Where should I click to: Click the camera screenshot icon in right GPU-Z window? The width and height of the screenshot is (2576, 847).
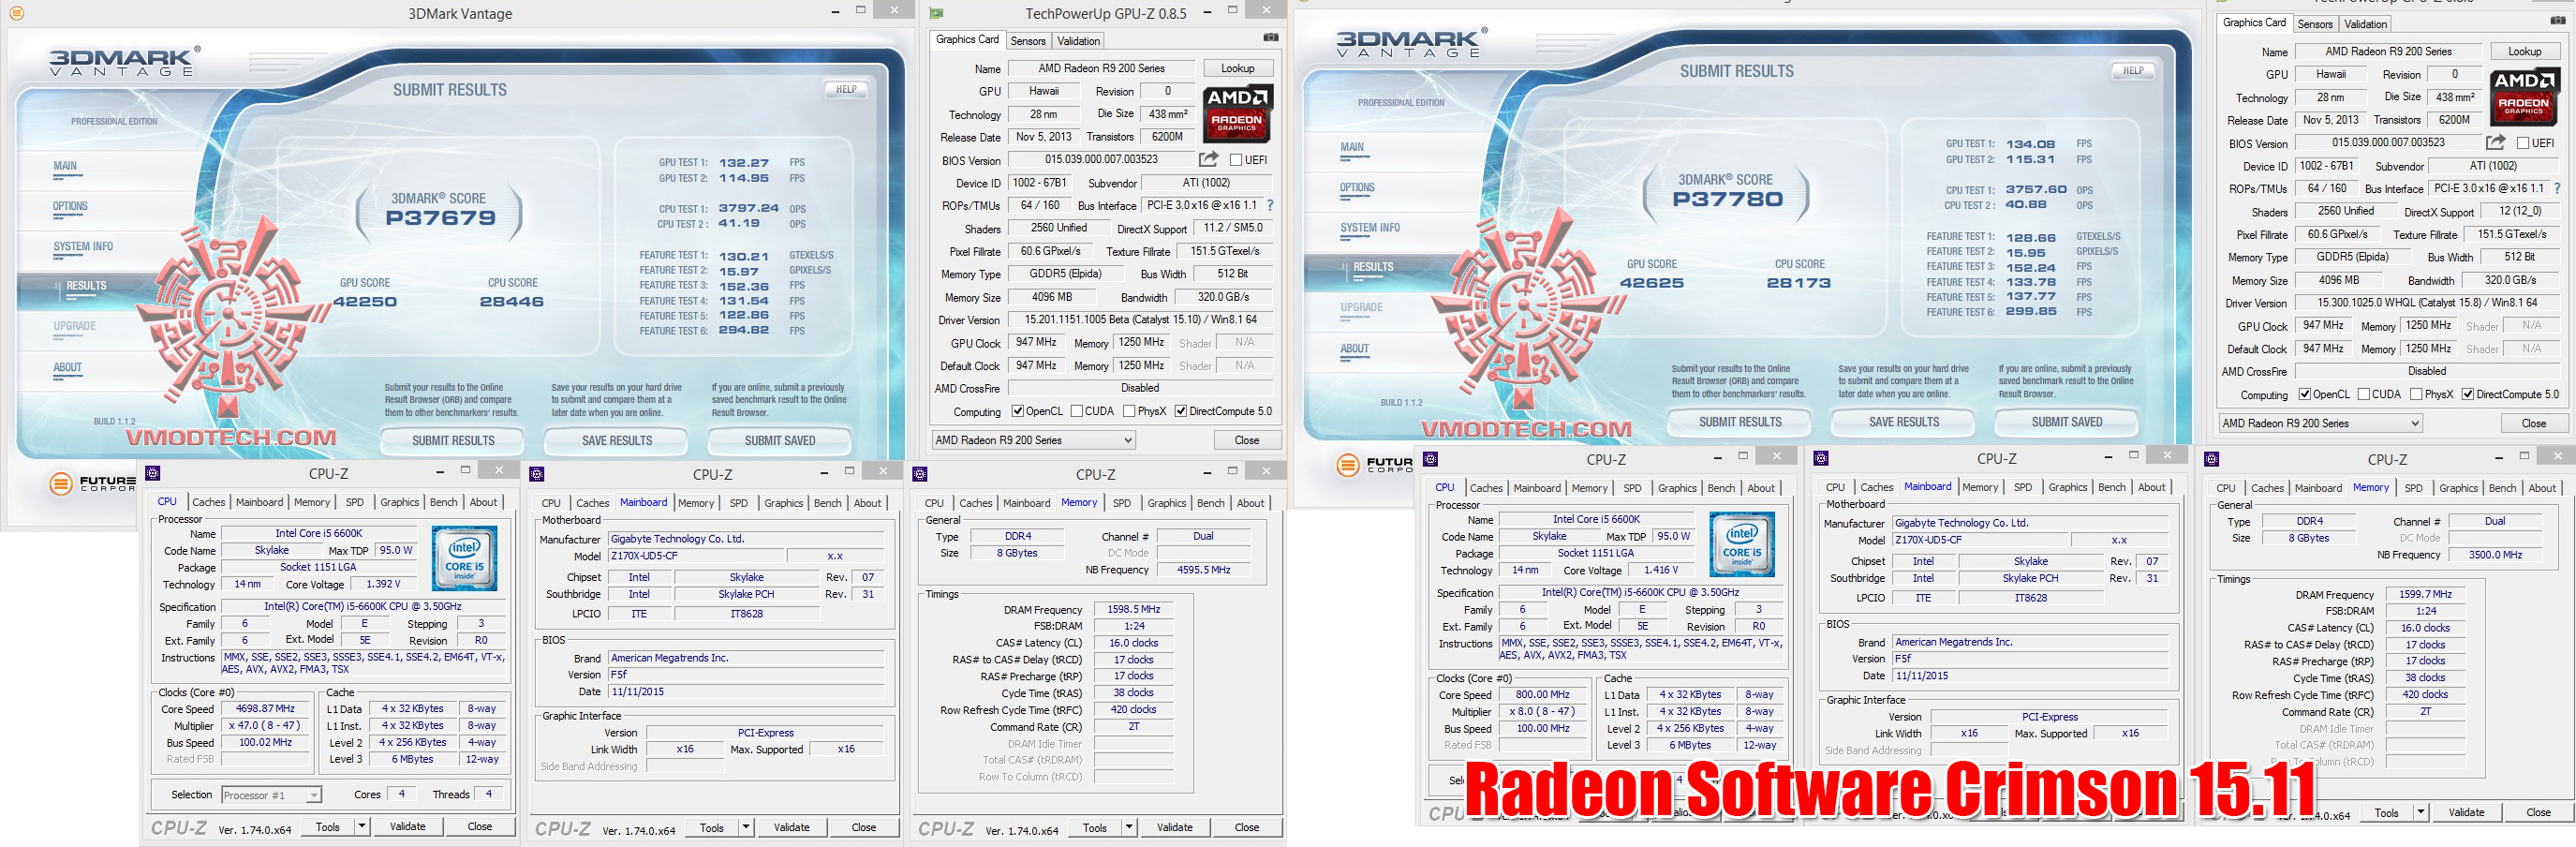pos(2557,21)
